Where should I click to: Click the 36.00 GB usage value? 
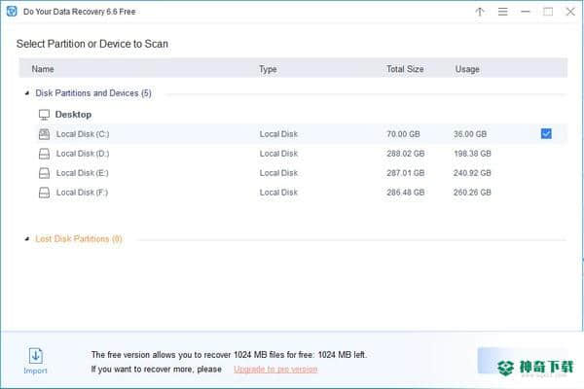(x=470, y=134)
